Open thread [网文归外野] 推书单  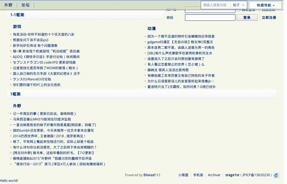[x=54, y=153]
